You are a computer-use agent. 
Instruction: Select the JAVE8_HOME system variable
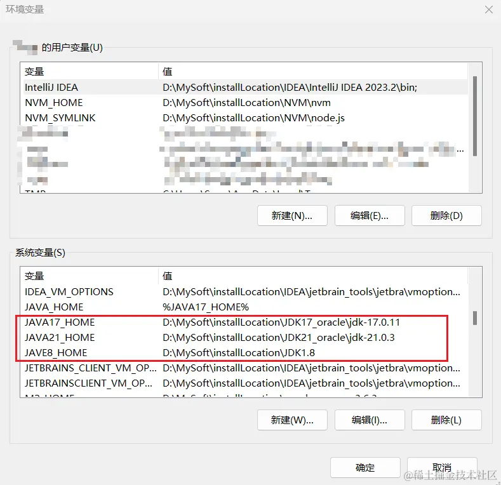click(x=56, y=353)
